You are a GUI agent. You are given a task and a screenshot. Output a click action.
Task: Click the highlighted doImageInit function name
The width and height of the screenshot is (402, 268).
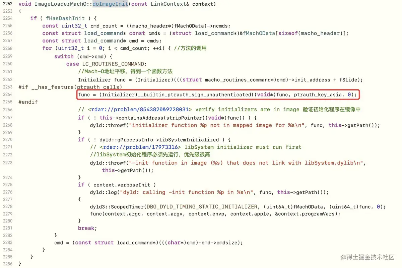[110, 4]
